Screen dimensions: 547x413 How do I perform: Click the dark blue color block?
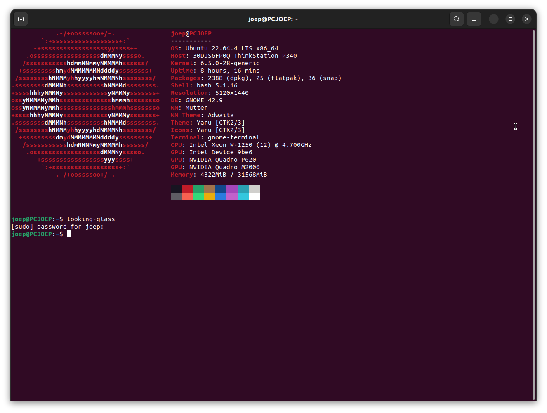tap(221, 189)
